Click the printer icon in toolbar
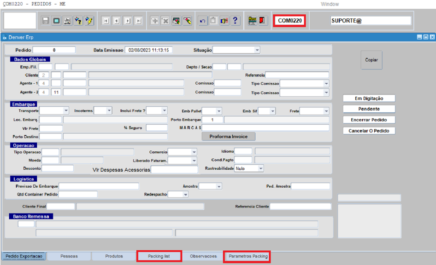 coord(67,21)
